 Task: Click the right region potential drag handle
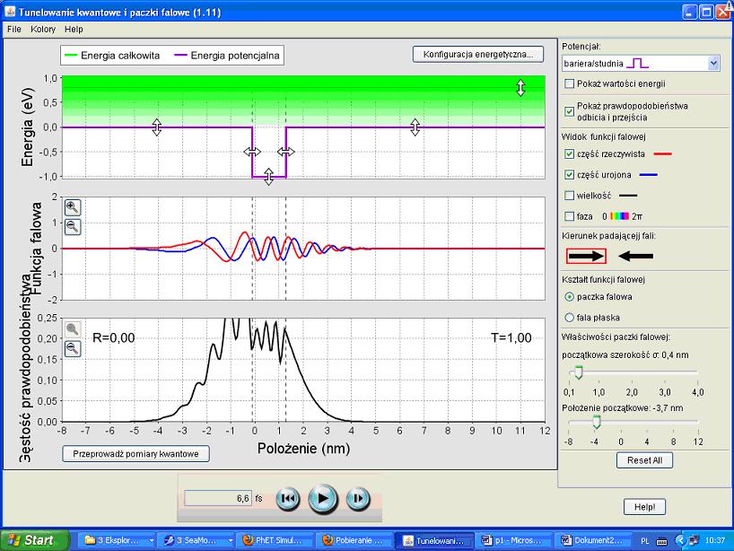(x=415, y=127)
